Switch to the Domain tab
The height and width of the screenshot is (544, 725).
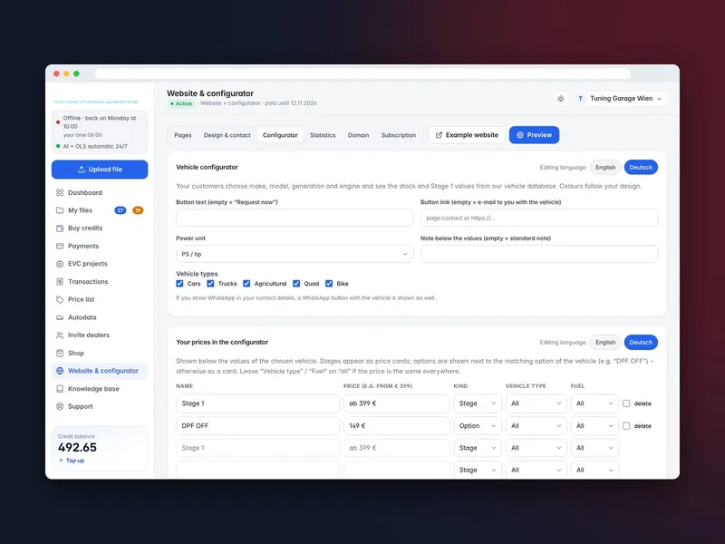[x=358, y=135]
